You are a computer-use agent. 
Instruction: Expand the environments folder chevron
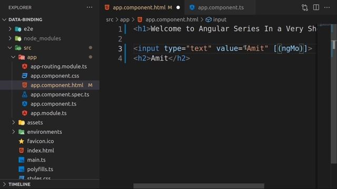point(13,132)
